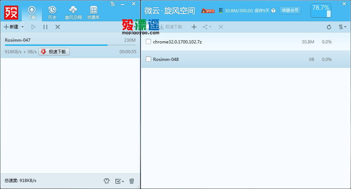Viewport: 351px width, 189px height.
Task: Click the 续费会员 renew membership button
Action: (x=290, y=10)
